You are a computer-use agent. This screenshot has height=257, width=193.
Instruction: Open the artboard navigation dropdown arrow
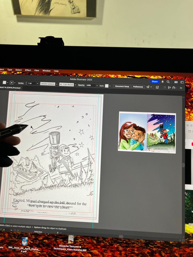coord(11,230)
